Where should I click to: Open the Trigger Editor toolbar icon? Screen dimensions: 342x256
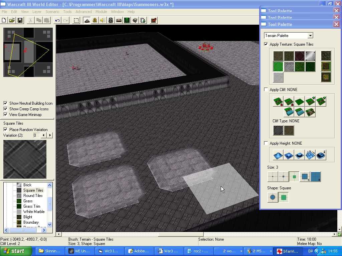click(x=95, y=20)
